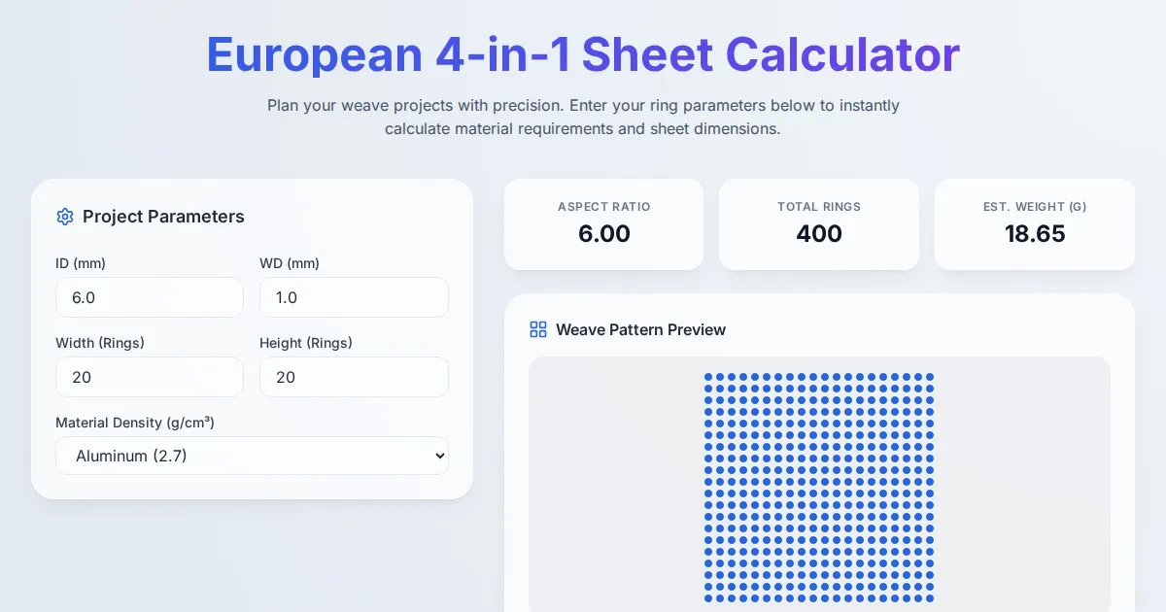Click the European 4-in-1 Sheet Calculator title
1166x612 pixels.
[x=583, y=54]
